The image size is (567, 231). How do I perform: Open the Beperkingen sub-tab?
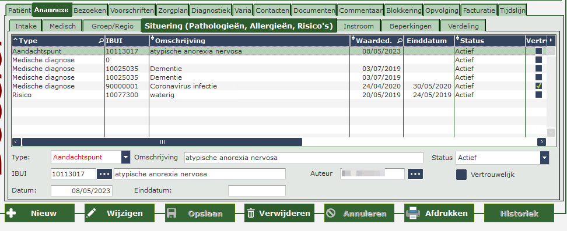411,26
